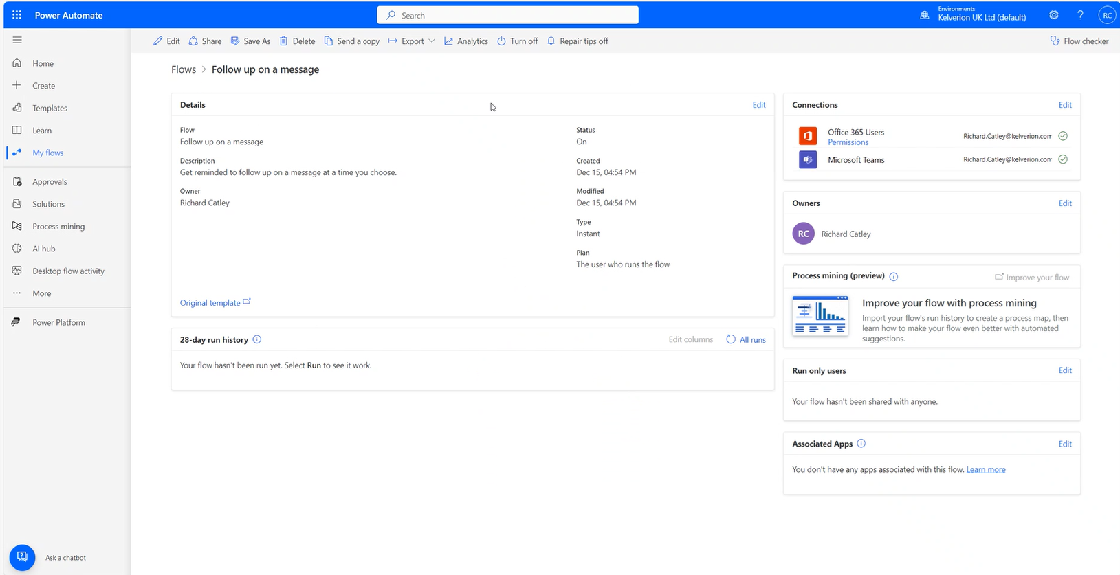This screenshot has height=575, width=1120.
Task: Open Analytics from the toolbar
Action: click(466, 41)
